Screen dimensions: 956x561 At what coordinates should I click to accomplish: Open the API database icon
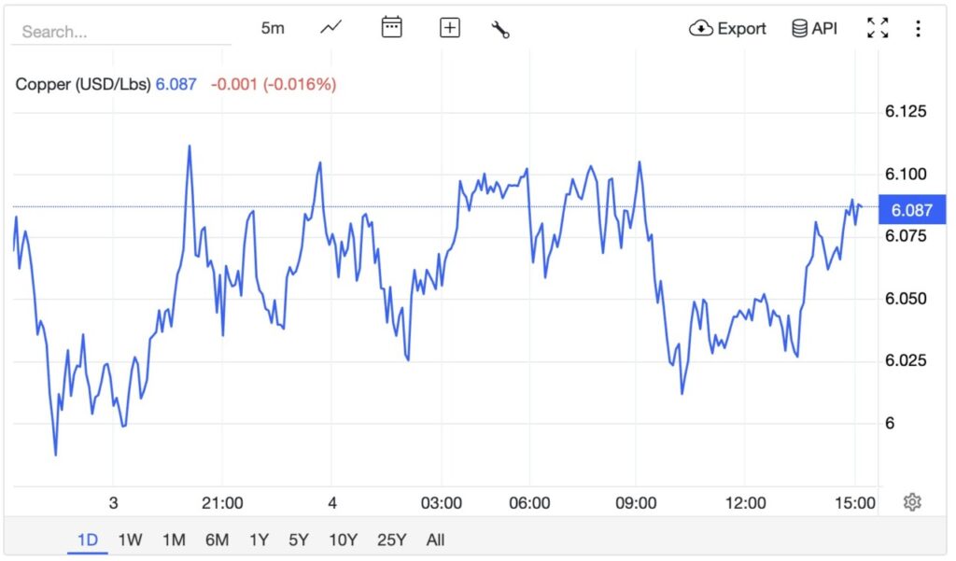814,28
